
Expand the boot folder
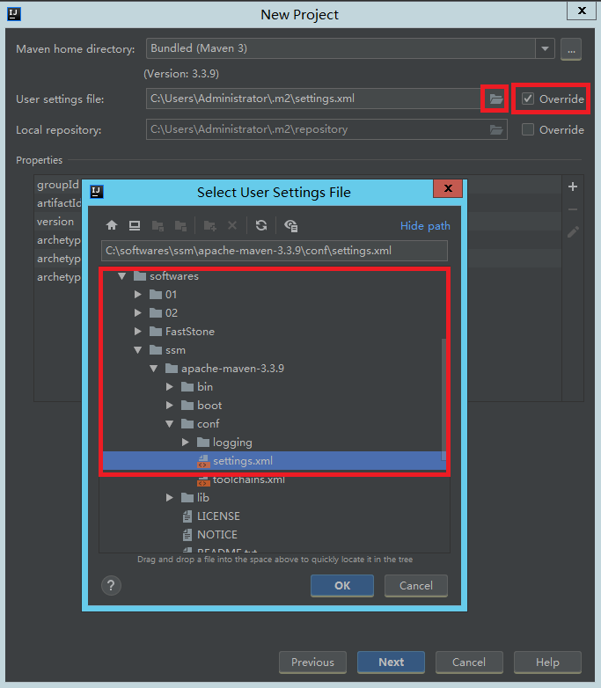point(170,405)
